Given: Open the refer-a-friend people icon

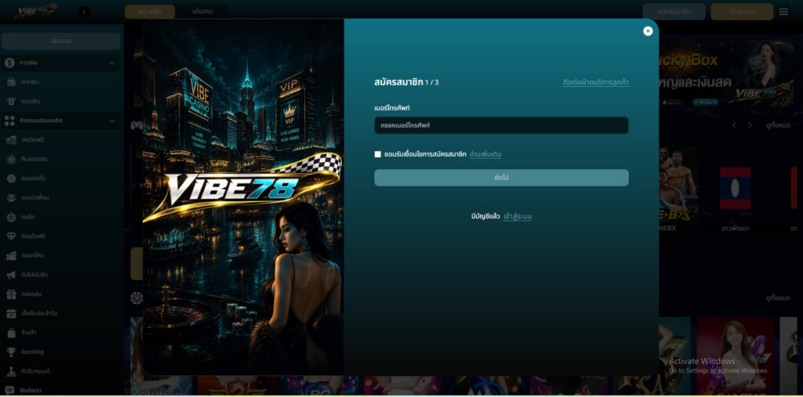Looking at the screenshot, I should (11, 197).
